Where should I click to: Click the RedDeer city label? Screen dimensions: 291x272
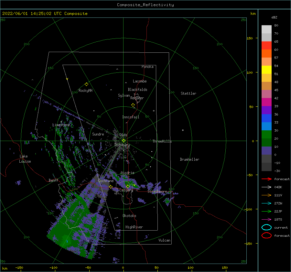pyautogui.click(x=137, y=98)
